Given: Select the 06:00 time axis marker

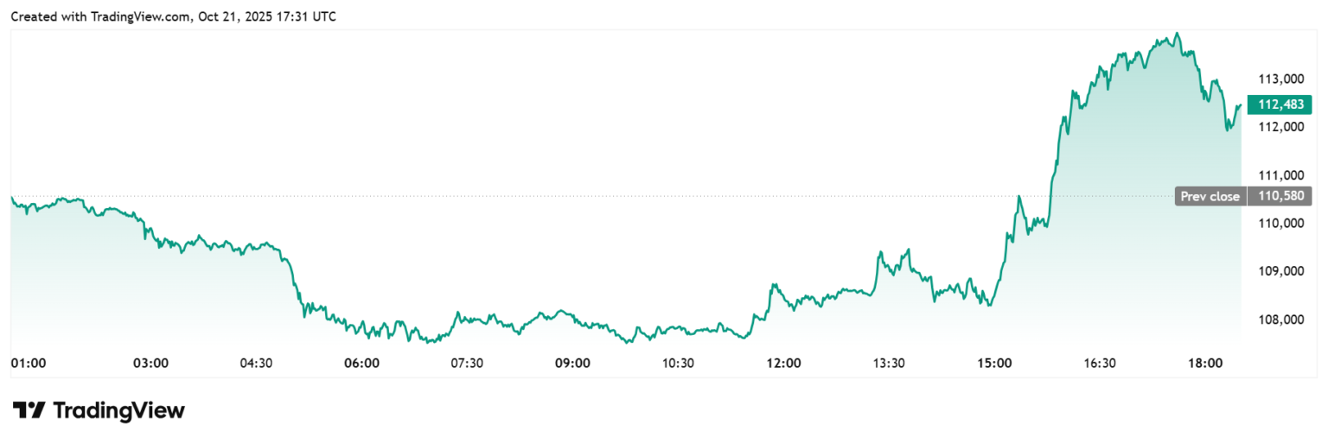Looking at the screenshot, I should click(361, 364).
